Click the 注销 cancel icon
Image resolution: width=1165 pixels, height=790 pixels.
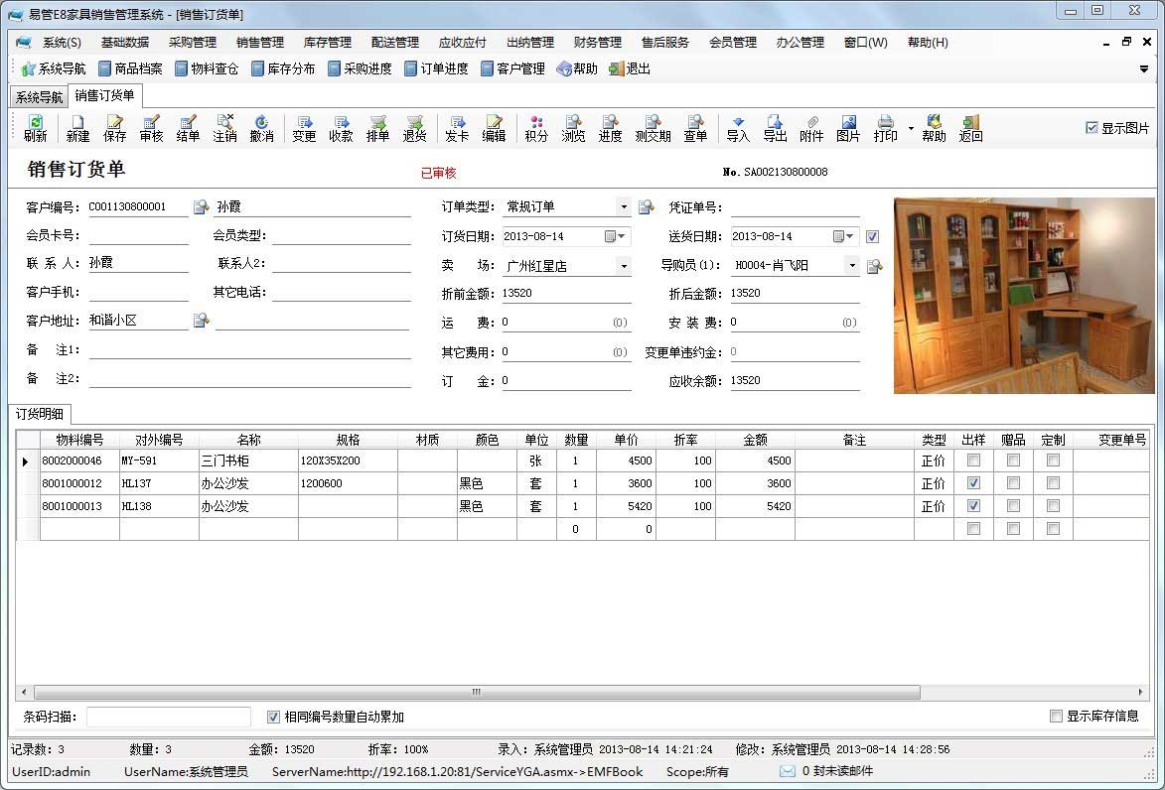[224, 128]
